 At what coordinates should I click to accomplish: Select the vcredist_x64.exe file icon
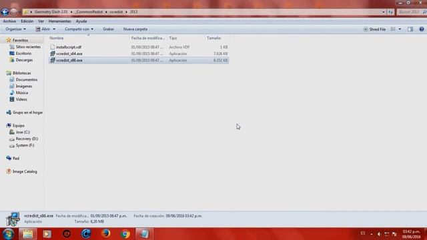pyautogui.click(x=53, y=53)
